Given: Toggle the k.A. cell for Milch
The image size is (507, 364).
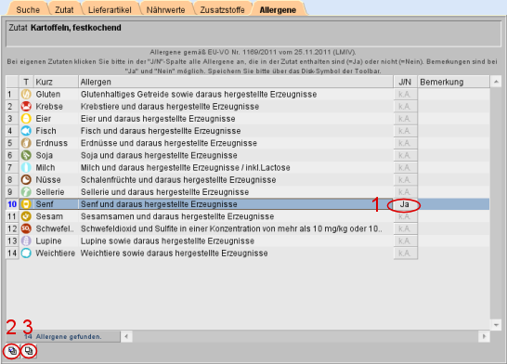Looking at the screenshot, I should coord(405,168).
